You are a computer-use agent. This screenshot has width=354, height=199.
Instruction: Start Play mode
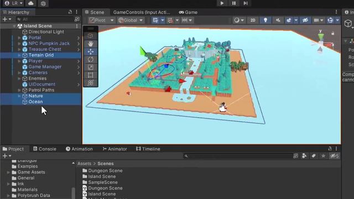[x=222, y=3]
